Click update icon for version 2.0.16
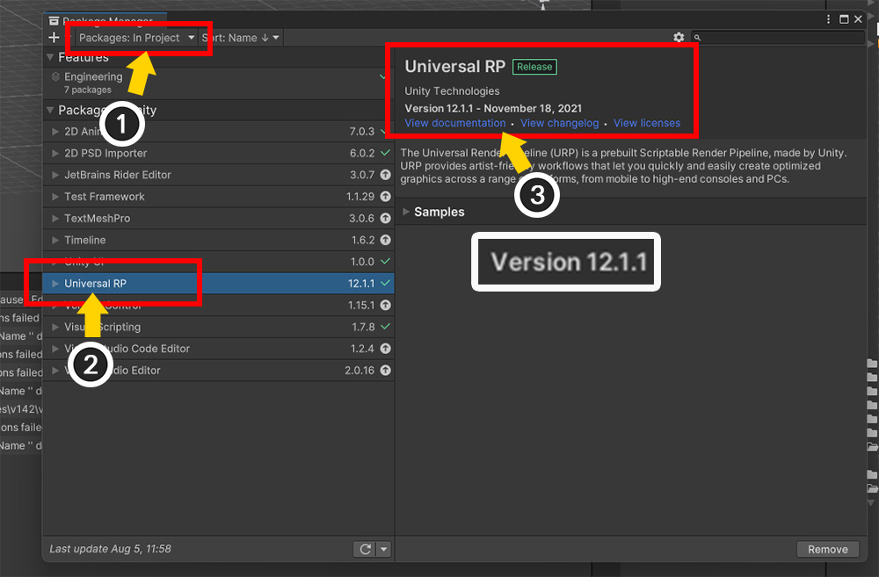Viewport: 879px width, 577px height. (386, 371)
